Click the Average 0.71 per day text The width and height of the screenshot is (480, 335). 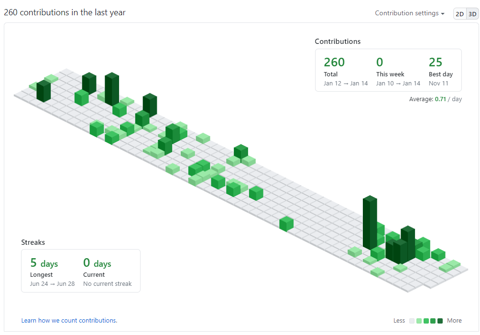(x=436, y=99)
